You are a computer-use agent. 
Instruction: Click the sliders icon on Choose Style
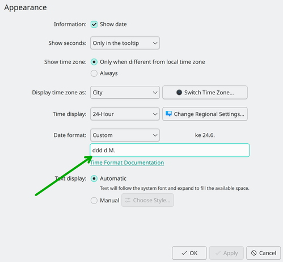[x=128, y=200]
